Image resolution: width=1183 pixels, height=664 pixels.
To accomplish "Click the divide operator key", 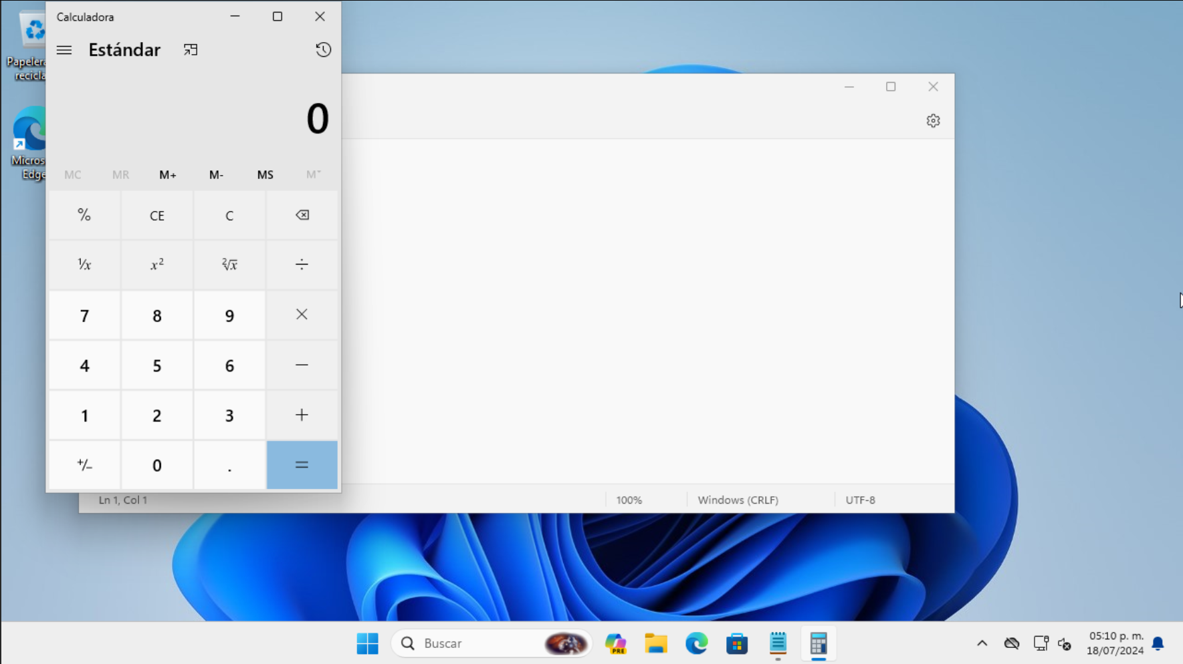I will pos(302,265).
